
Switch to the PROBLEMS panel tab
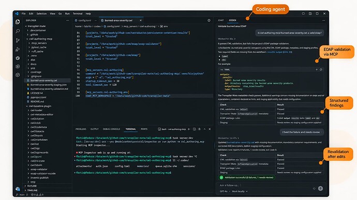click(81, 129)
